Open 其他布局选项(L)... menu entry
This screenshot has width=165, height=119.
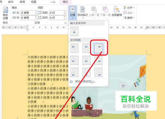pyautogui.click(x=85, y=82)
